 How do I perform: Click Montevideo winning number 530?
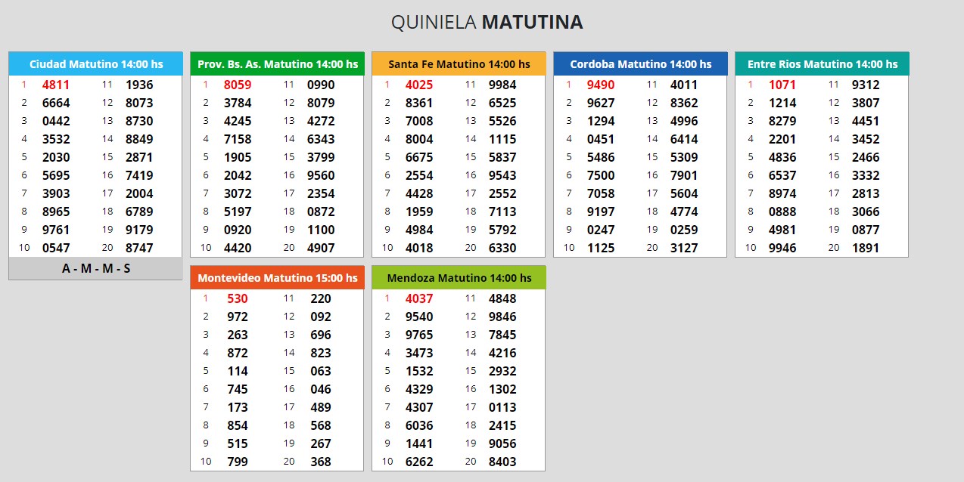(238, 298)
